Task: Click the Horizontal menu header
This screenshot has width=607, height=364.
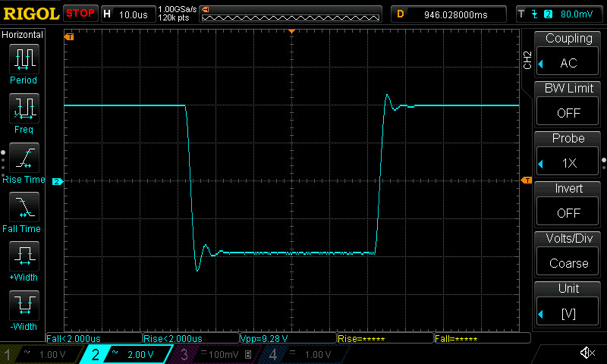Action: (23, 35)
